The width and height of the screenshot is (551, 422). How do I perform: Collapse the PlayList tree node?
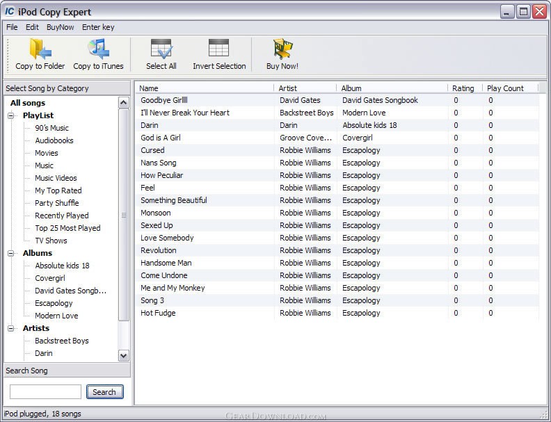point(11,115)
